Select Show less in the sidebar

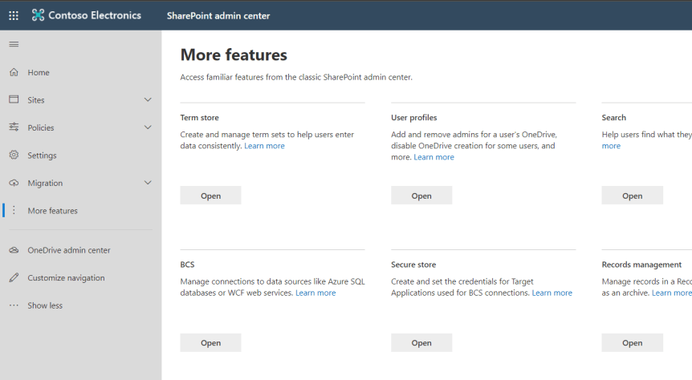(44, 305)
